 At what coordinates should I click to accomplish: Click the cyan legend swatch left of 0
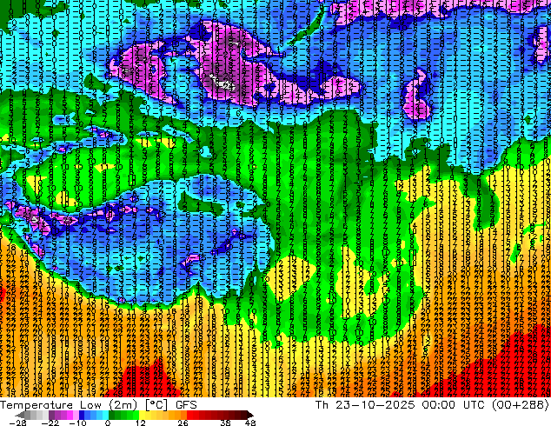point(105,415)
